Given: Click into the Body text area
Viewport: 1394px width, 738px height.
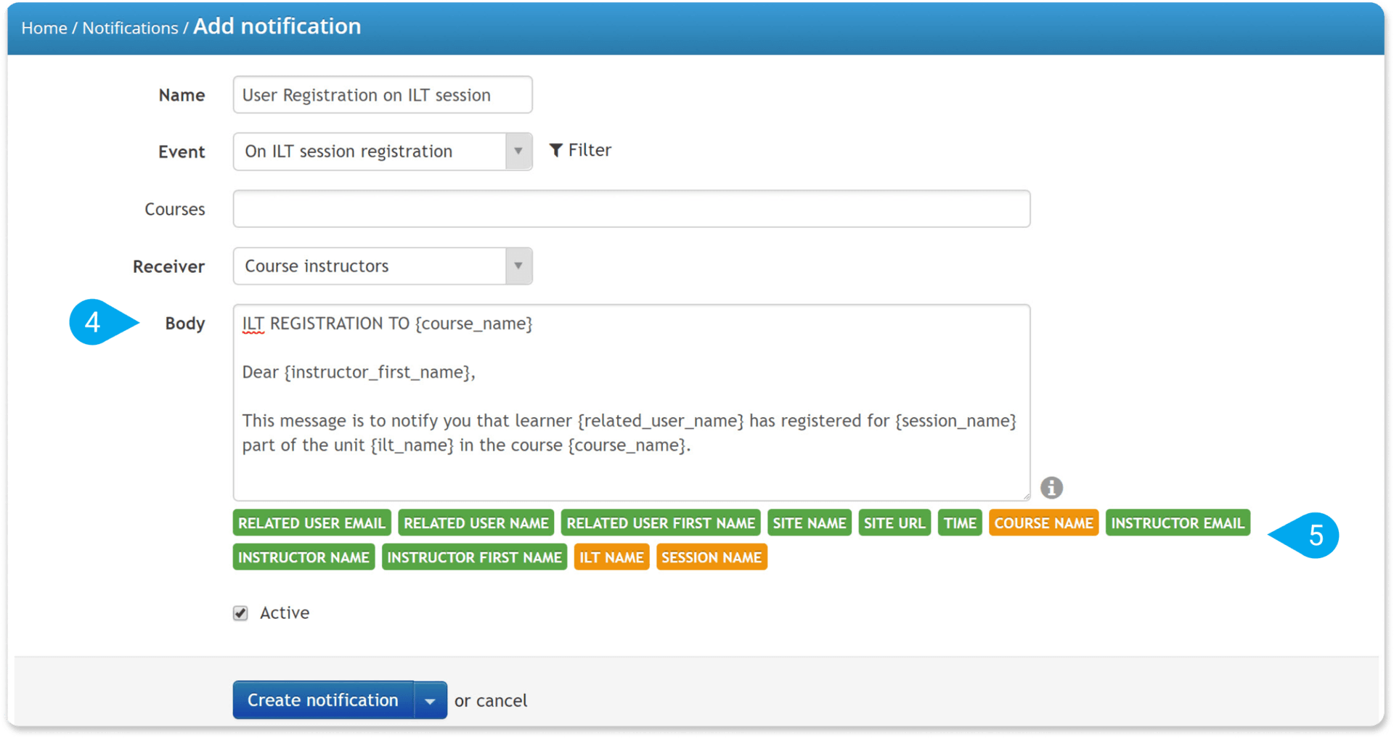Looking at the screenshot, I should (632, 403).
